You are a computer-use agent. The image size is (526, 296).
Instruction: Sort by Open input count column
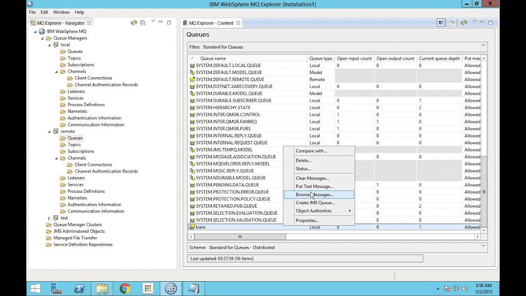pos(354,58)
